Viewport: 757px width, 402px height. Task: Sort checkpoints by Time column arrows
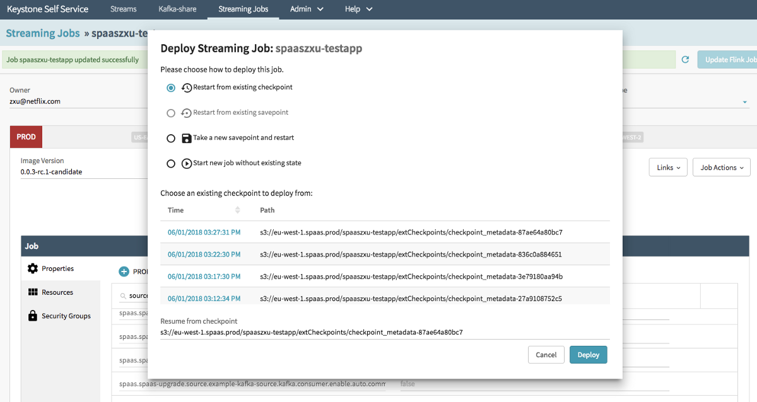238,210
